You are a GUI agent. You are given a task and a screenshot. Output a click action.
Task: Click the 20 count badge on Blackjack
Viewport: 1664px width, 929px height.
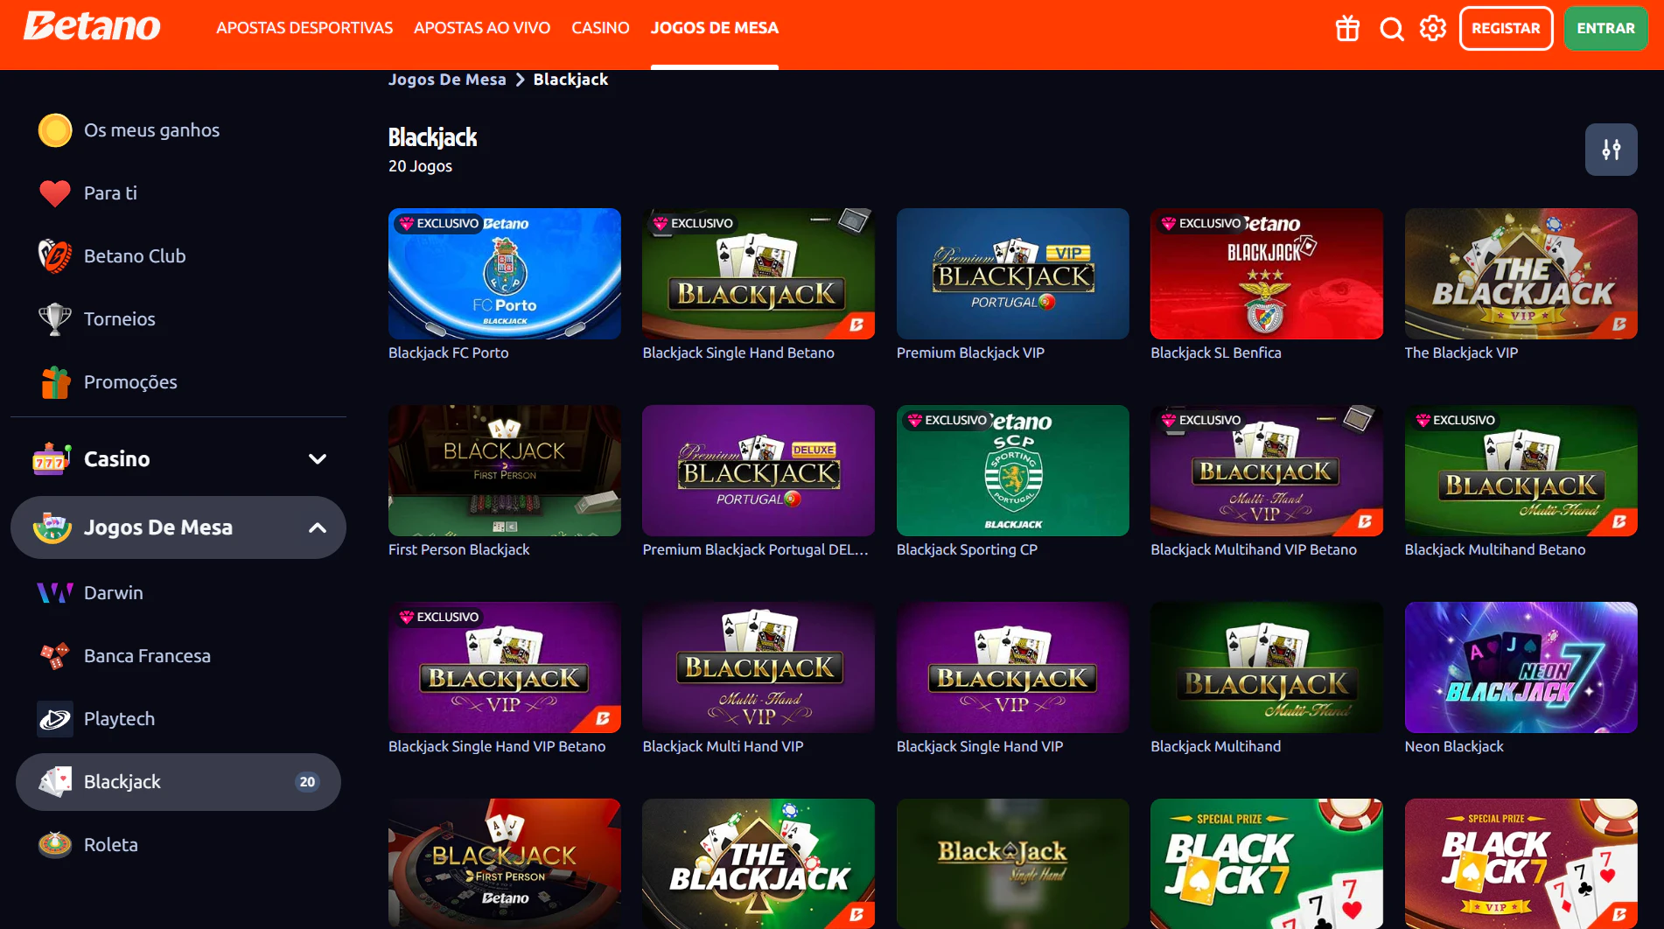pos(307,782)
